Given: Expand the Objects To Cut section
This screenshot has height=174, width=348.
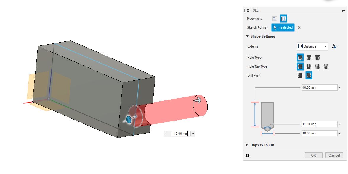Looking at the screenshot, I should click(247, 145).
